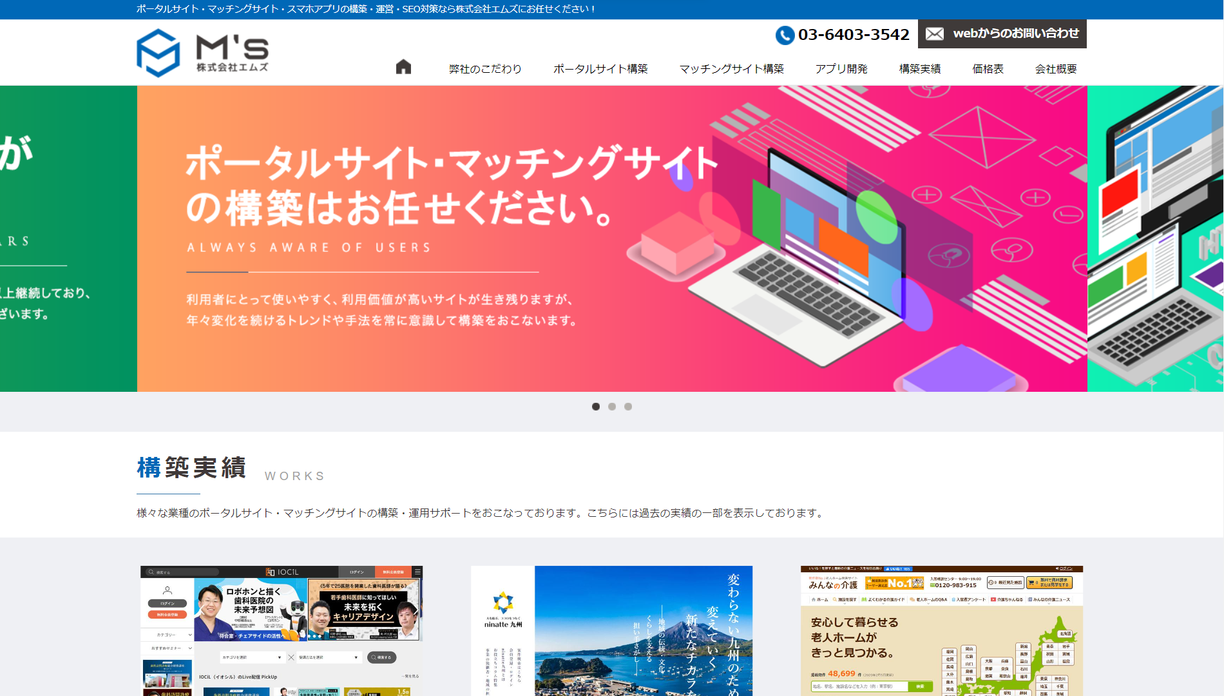Image resolution: width=1224 pixels, height=696 pixels.
Task: Switch to the second slide dot
Action: (x=612, y=407)
